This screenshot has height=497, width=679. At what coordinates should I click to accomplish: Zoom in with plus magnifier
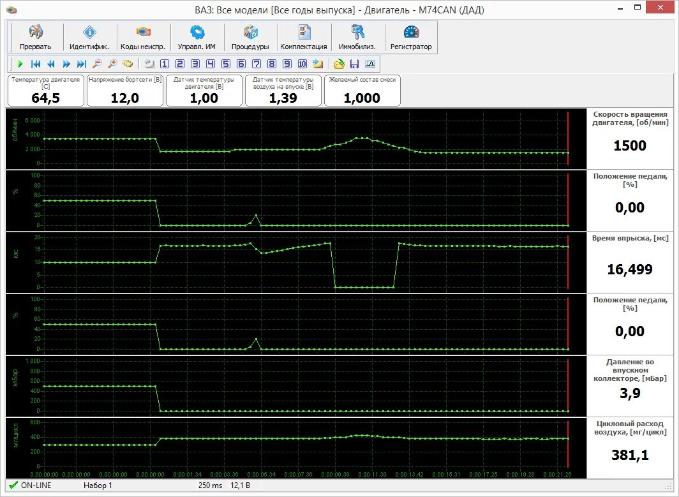tap(112, 64)
